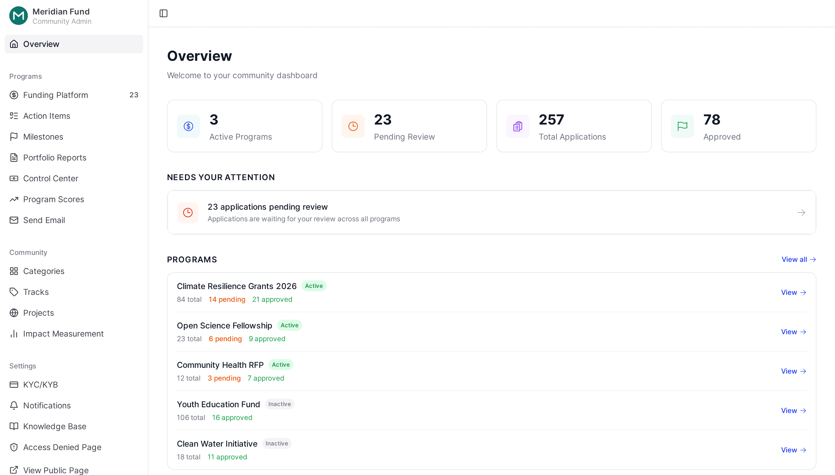The width and height of the screenshot is (835, 475).
Task: View the Open Science Fellowship program
Action: click(x=794, y=332)
